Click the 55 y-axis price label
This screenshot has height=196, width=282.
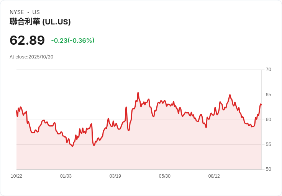pyautogui.click(x=269, y=144)
